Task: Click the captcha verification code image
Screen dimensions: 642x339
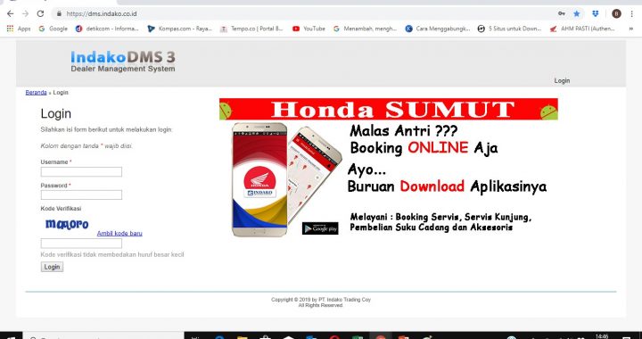Action: pyautogui.click(x=67, y=224)
